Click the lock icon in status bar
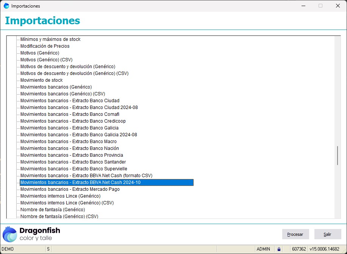Image resolution: width=347 pixels, height=254 pixels. [x=279, y=249]
